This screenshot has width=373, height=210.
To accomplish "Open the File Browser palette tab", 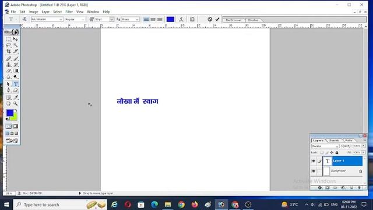I will [x=233, y=20].
